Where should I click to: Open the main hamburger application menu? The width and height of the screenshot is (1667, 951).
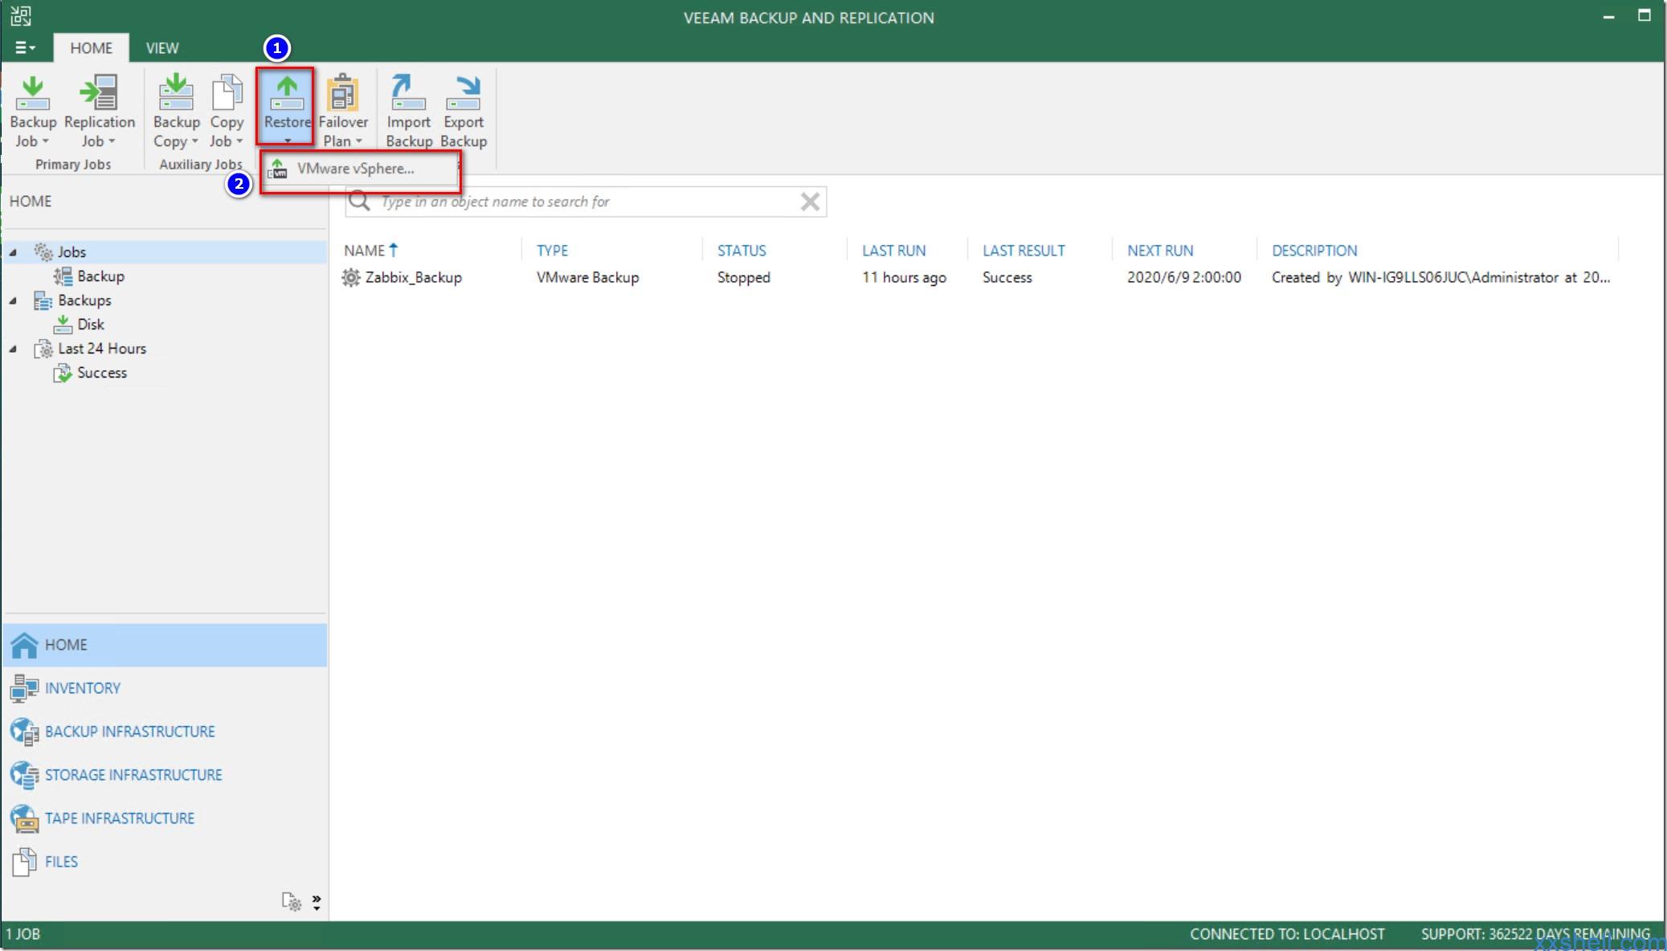coord(24,48)
